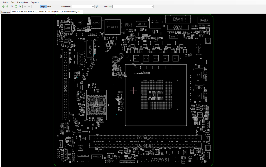Open the Справка menu

tap(35, 2)
